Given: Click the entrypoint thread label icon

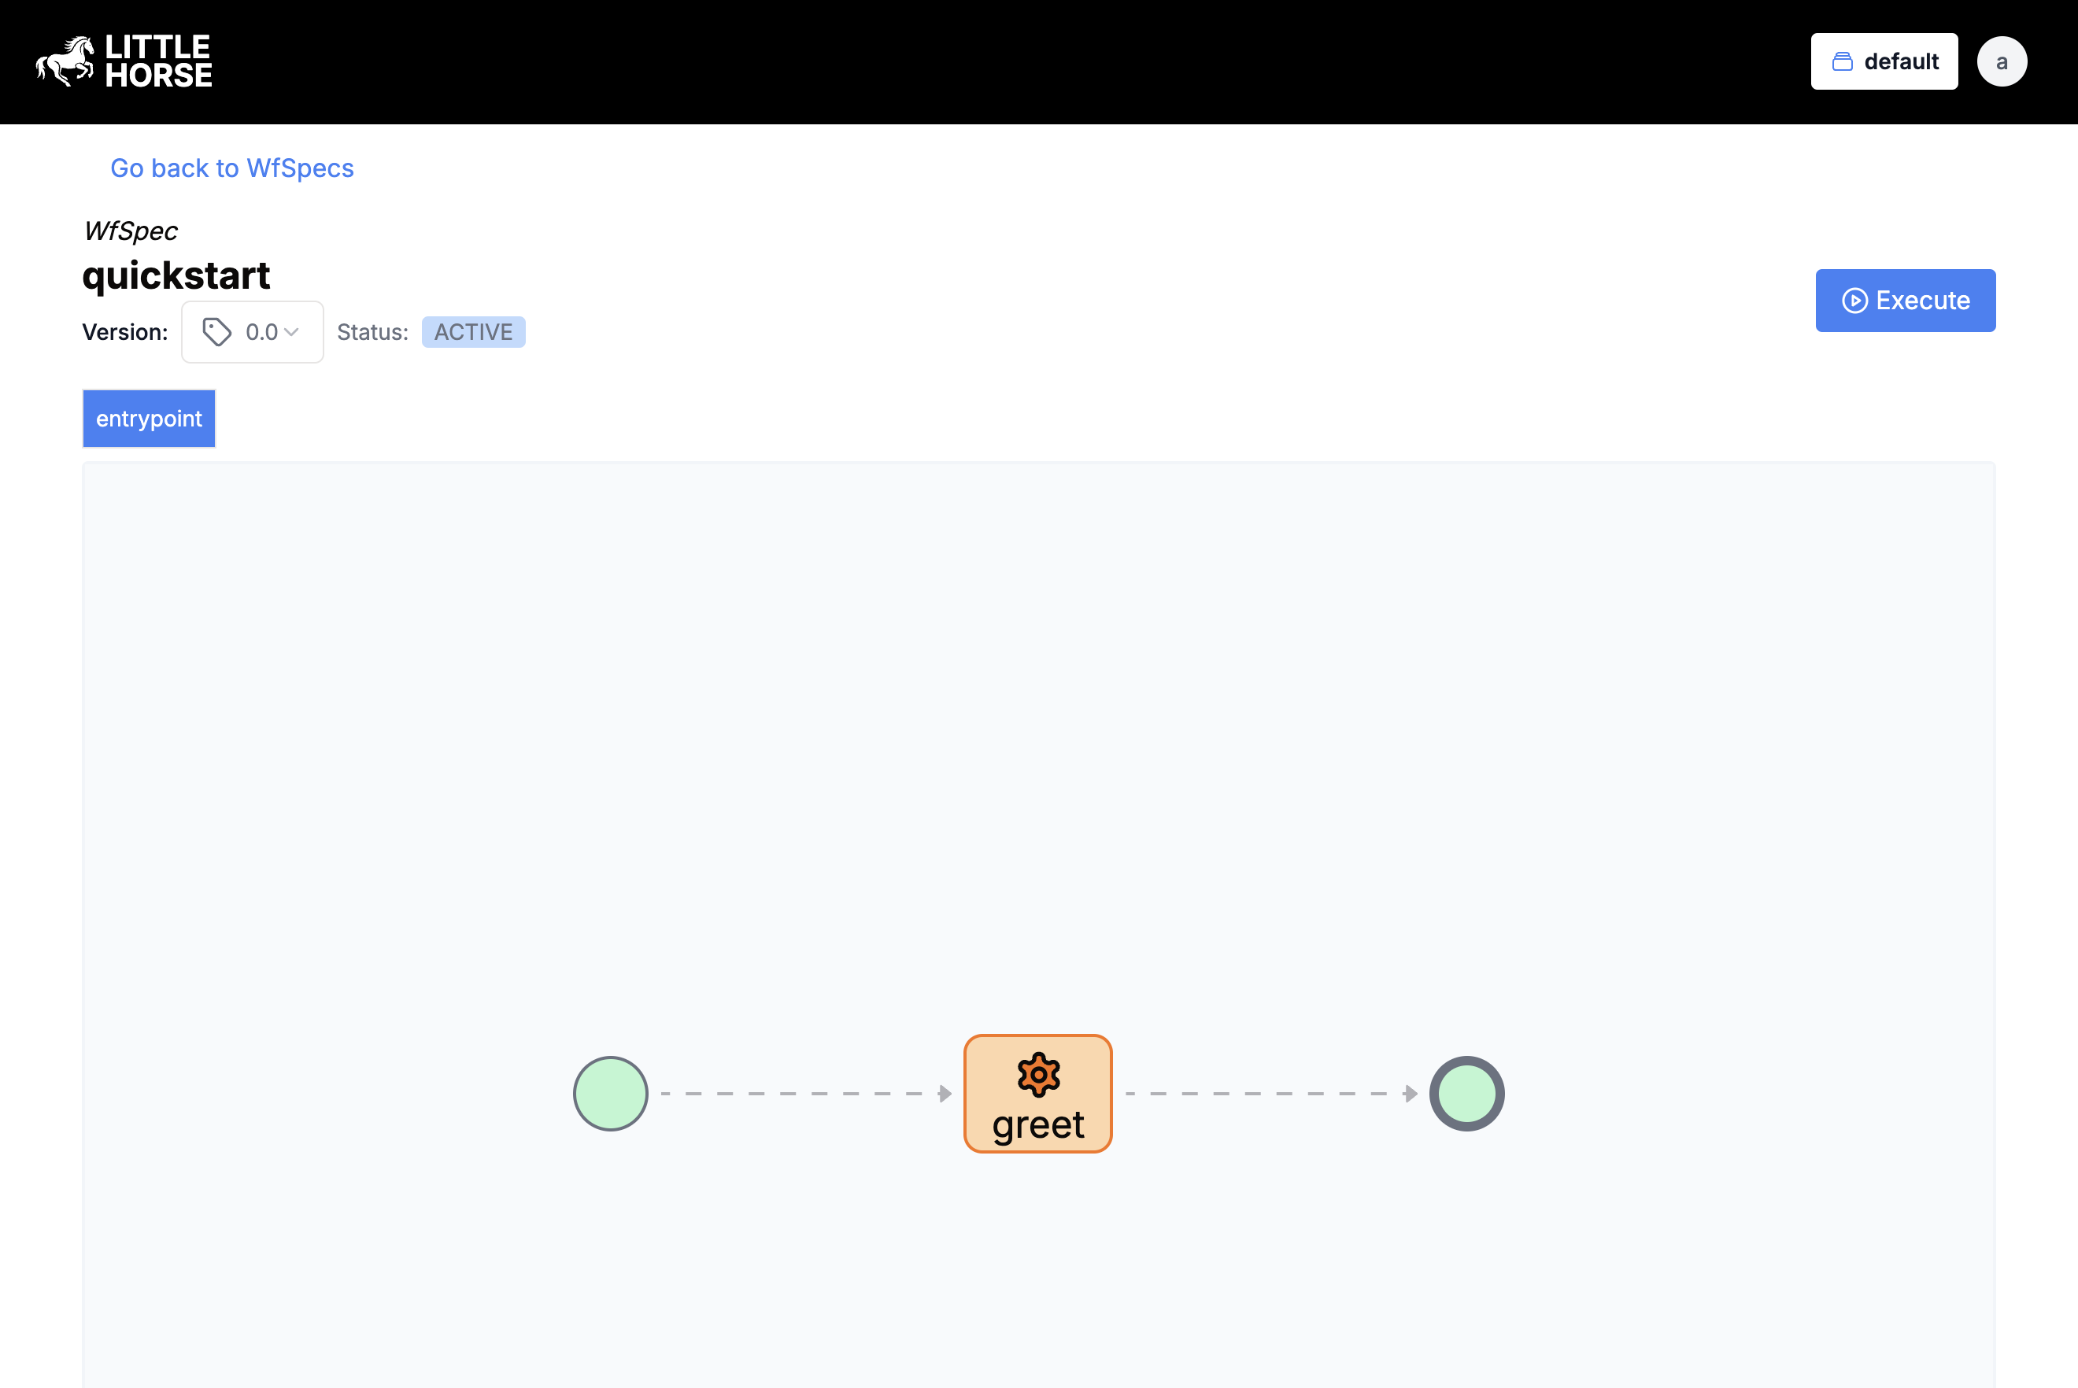Looking at the screenshot, I should (149, 419).
